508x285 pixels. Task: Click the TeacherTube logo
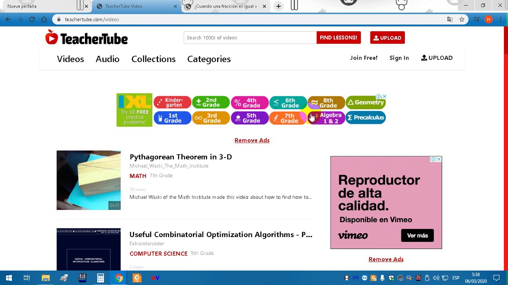click(87, 38)
